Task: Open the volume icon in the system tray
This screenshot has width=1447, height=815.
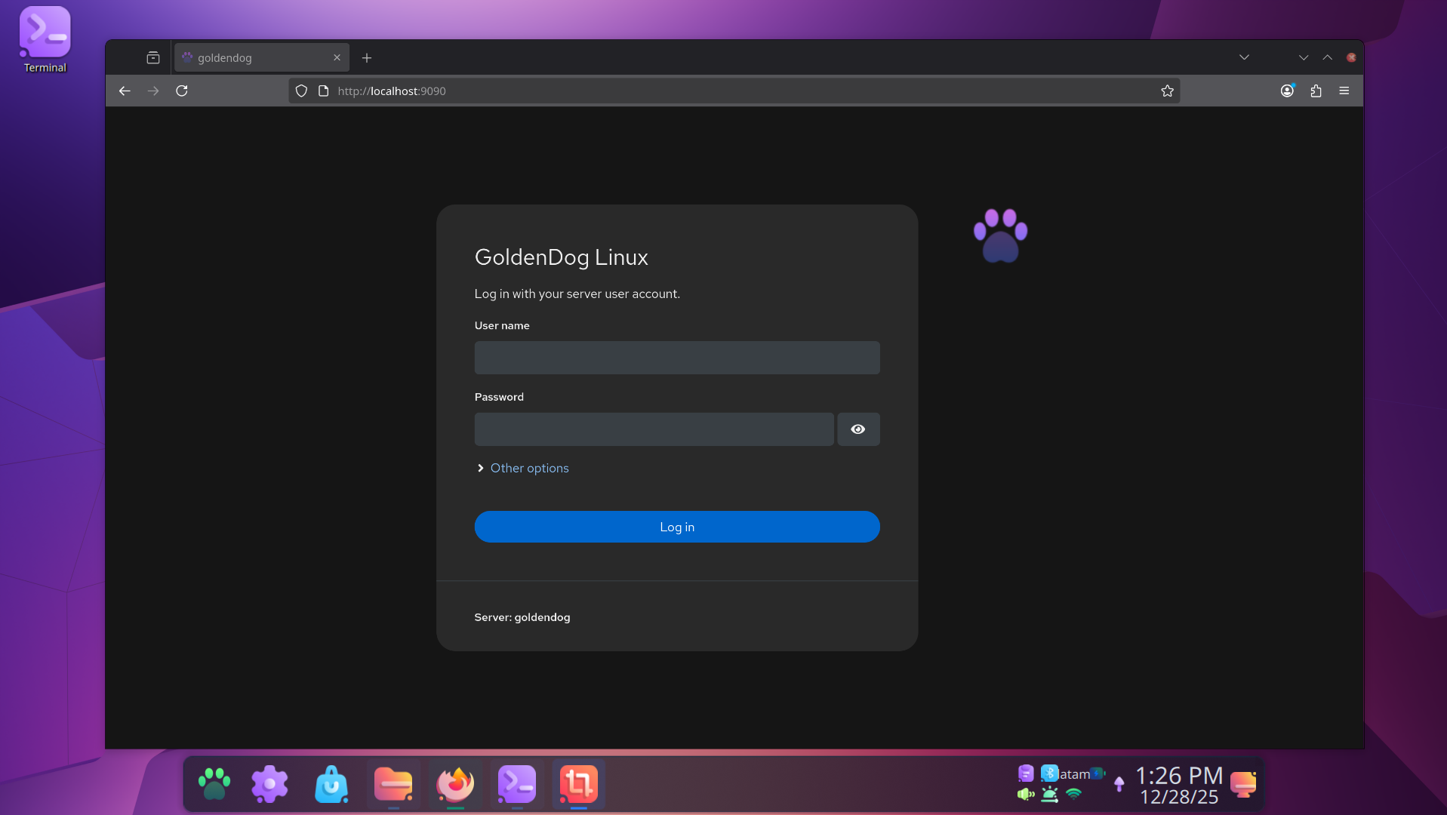Action: click(1025, 794)
